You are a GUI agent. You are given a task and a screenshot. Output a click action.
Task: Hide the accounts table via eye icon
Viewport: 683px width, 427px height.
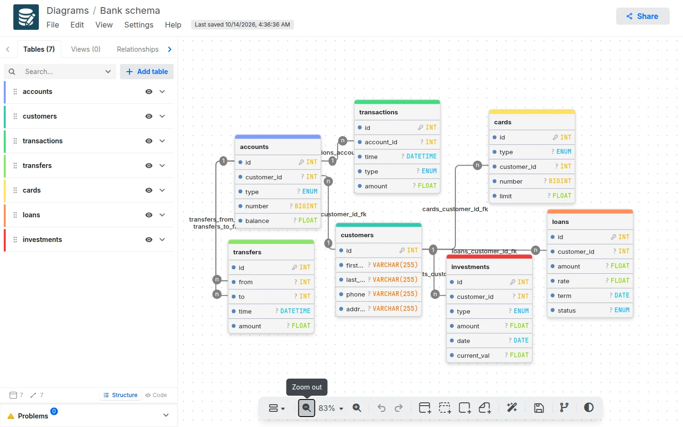tap(149, 92)
